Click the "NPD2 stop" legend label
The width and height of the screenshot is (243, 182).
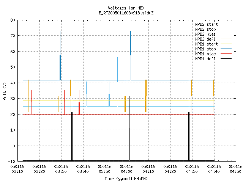pyautogui.click(x=205, y=29)
